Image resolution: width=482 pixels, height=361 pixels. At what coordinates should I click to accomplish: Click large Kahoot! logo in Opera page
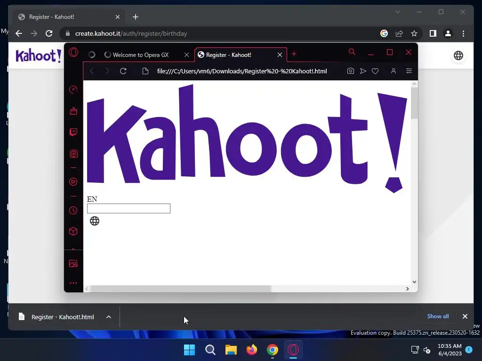point(247,139)
